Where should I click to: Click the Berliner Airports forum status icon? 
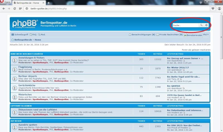point(15,79)
